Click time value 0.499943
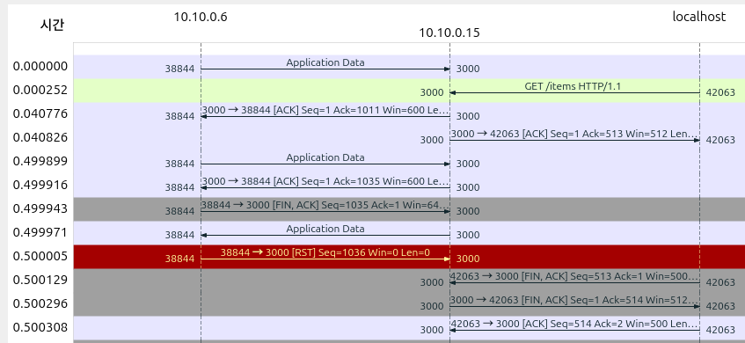 click(x=40, y=209)
